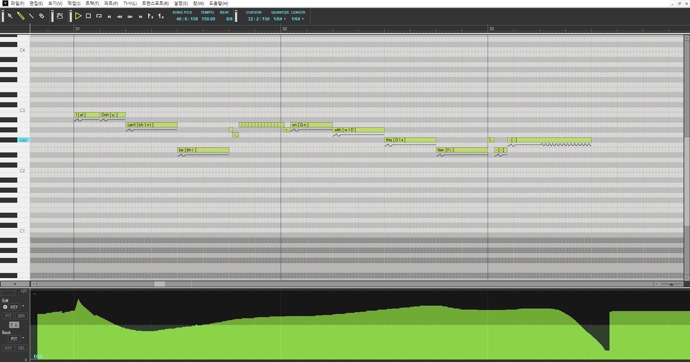This screenshot has height=362, width=690.
Task: Click the tempo value 150.00
Action: tap(208, 19)
